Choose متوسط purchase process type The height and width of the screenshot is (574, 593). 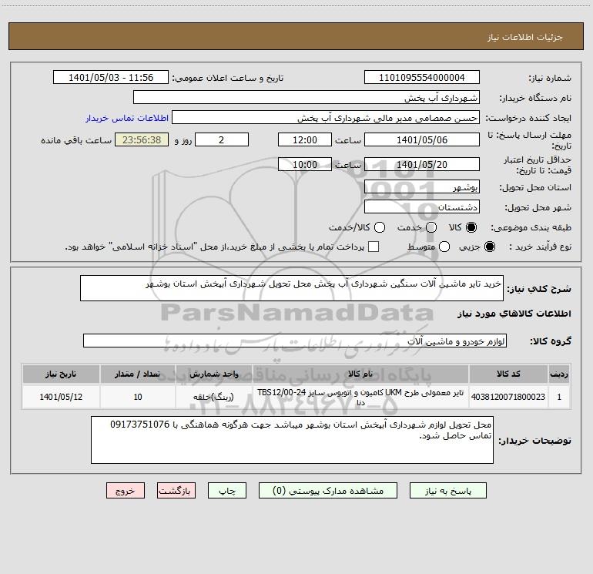tap(444, 247)
